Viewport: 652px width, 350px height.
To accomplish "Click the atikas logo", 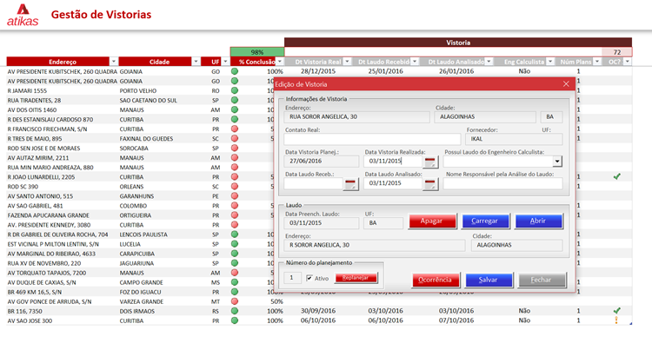I will tap(23, 15).
